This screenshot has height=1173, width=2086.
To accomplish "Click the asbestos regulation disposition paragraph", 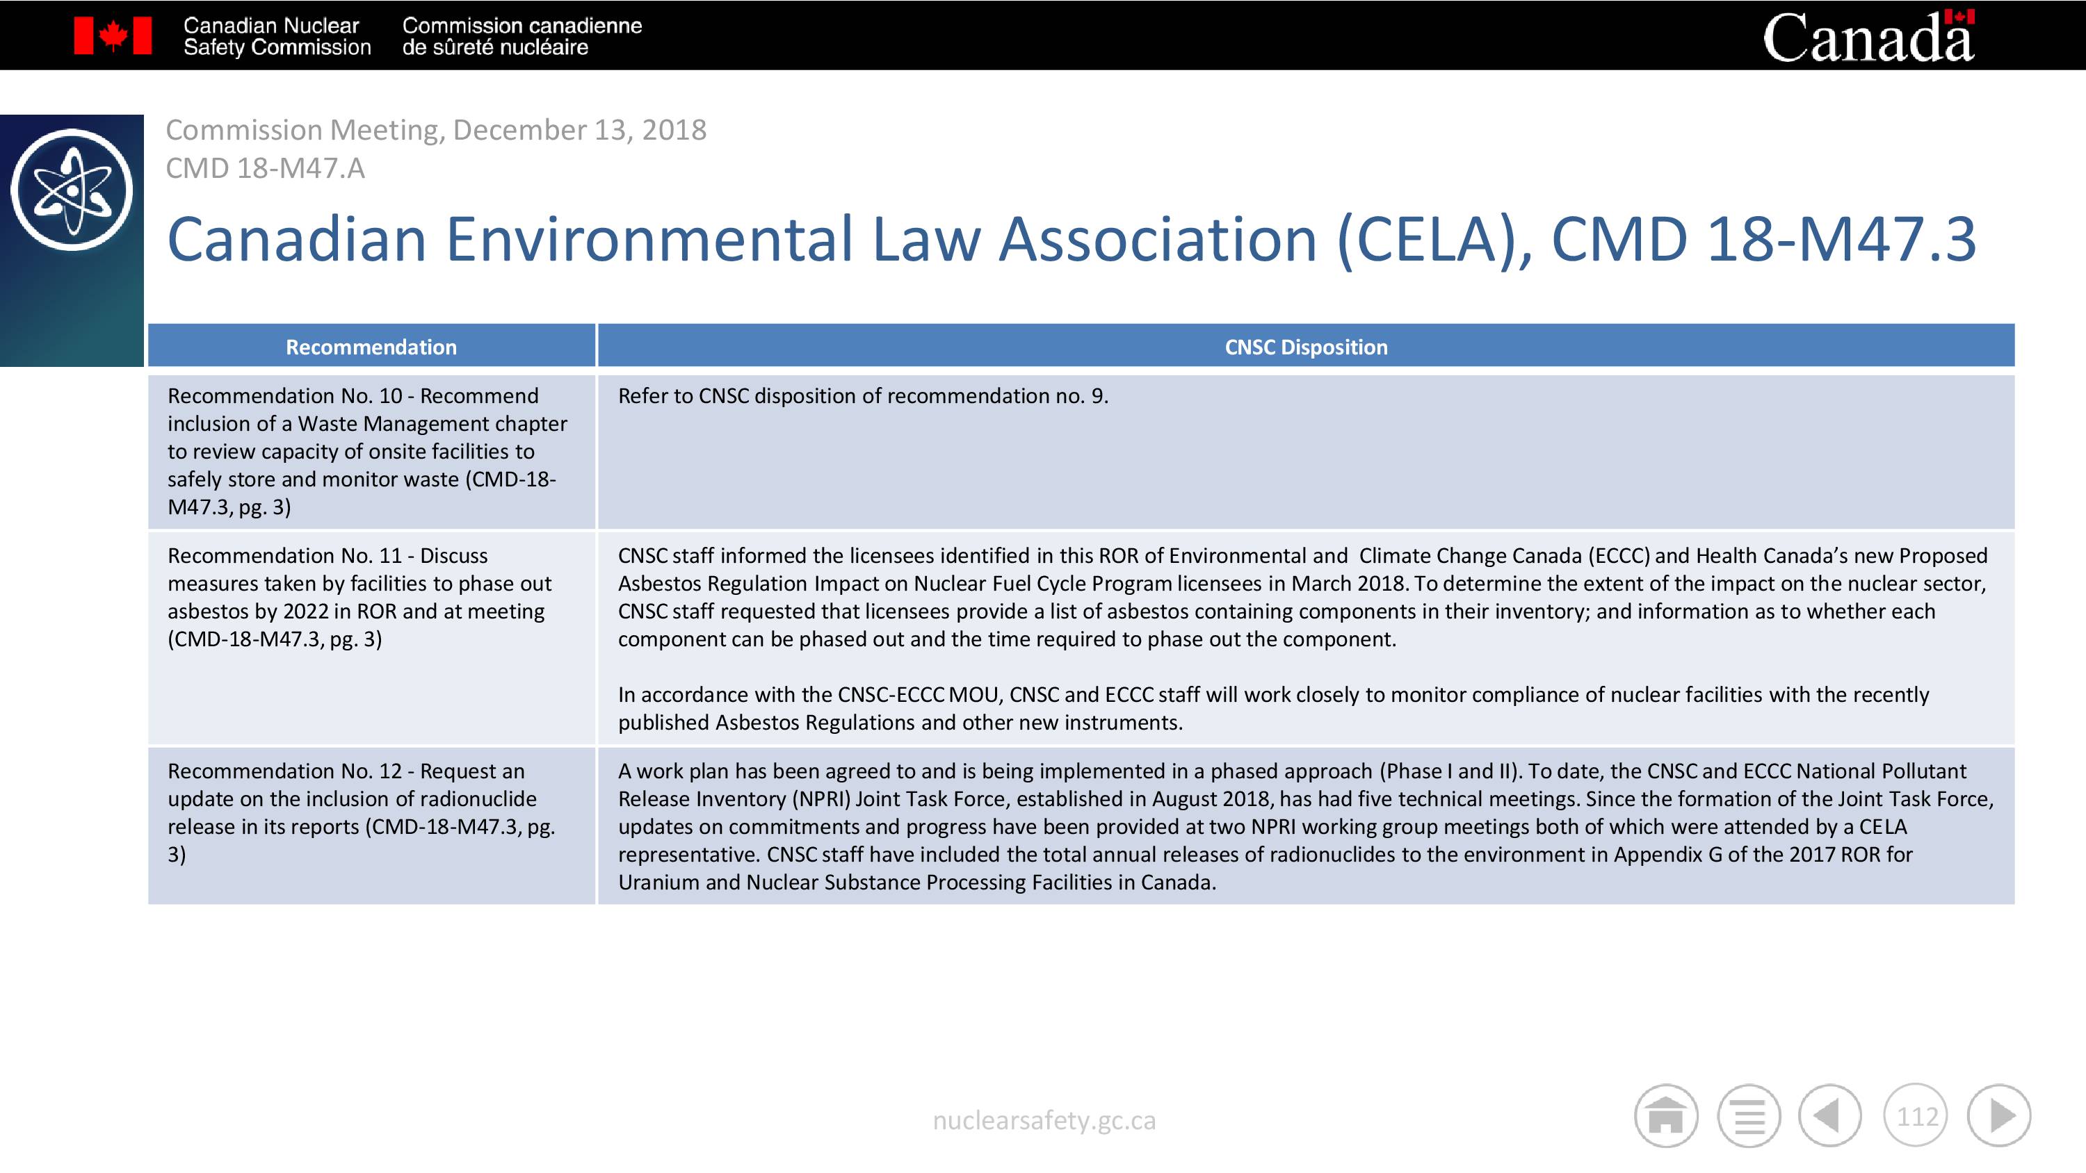I will click(1302, 598).
